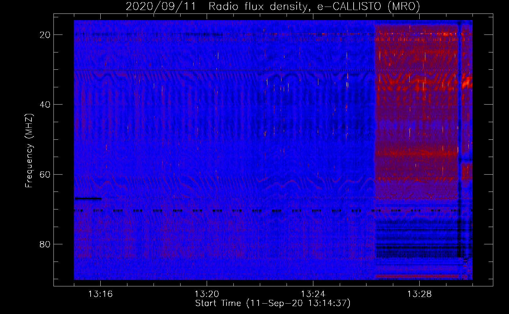The width and height of the screenshot is (509, 314).
Task: Select the 13:24 time tick label
Action: 313,294
